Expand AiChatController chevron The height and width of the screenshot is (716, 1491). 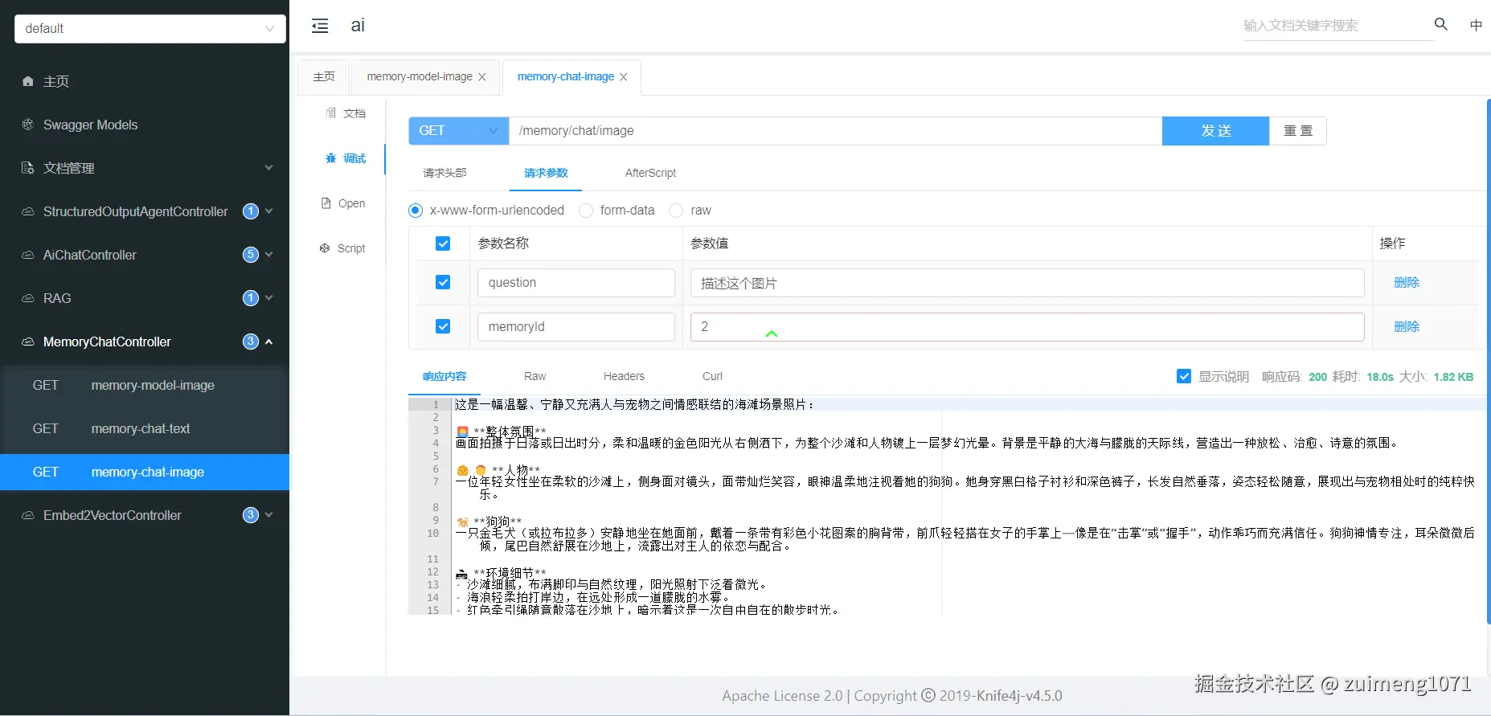pyautogui.click(x=268, y=255)
